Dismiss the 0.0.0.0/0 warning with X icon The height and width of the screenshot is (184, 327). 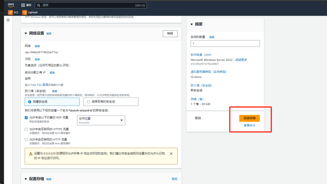click(171, 153)
